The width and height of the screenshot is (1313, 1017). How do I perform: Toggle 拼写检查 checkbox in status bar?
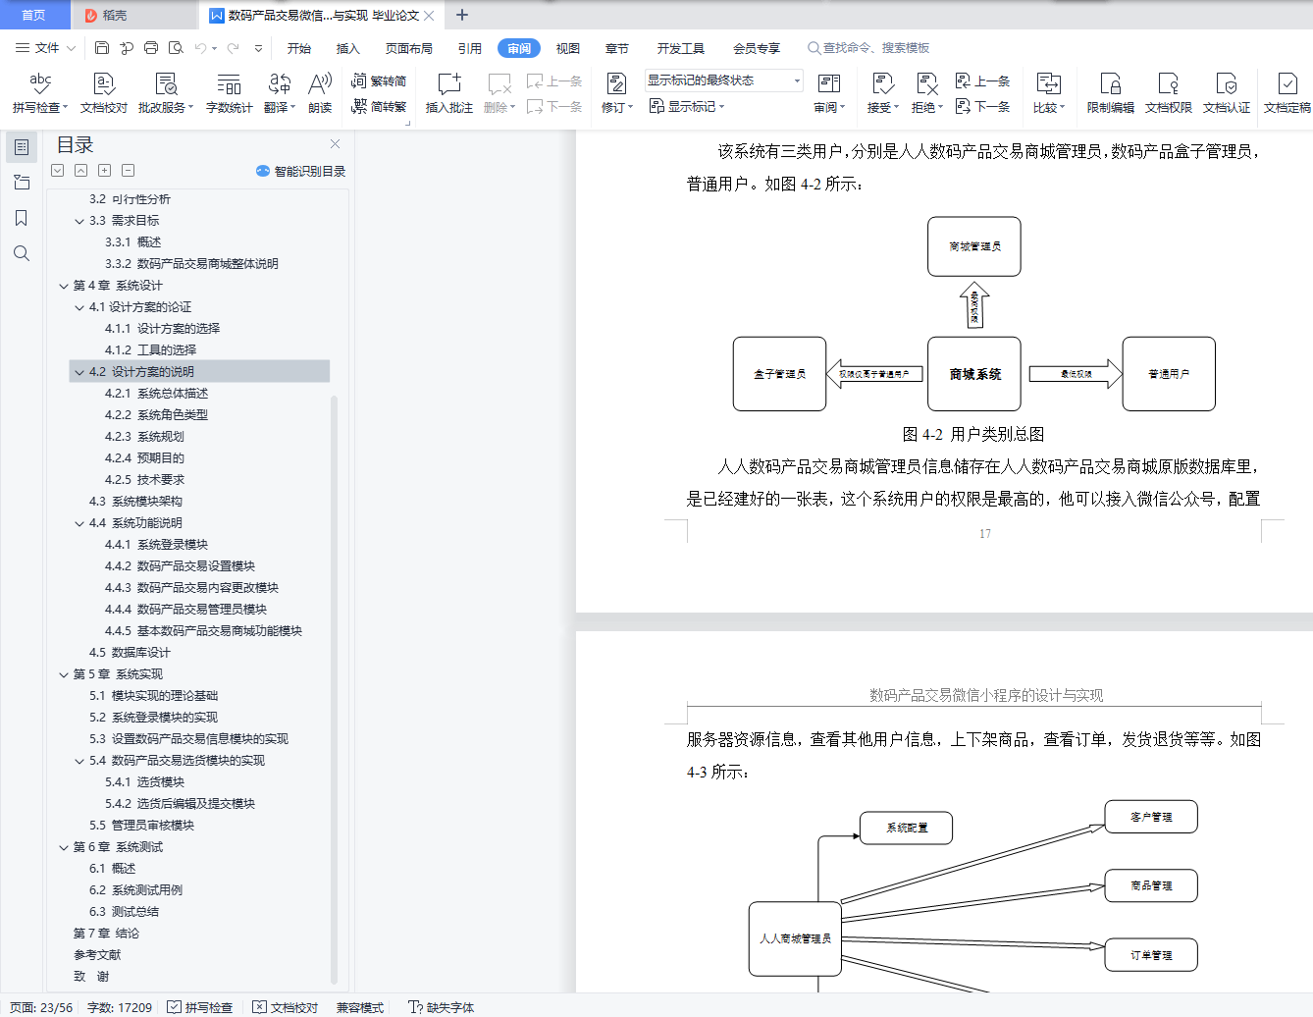[200, 1007]
